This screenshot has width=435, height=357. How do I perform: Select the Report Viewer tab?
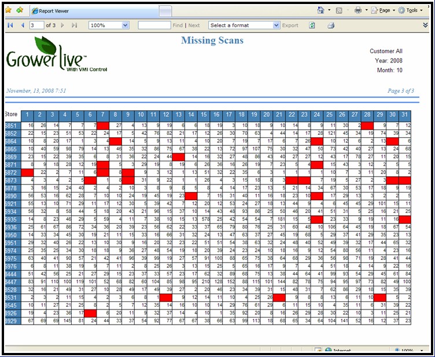click(x=91, y=10)
